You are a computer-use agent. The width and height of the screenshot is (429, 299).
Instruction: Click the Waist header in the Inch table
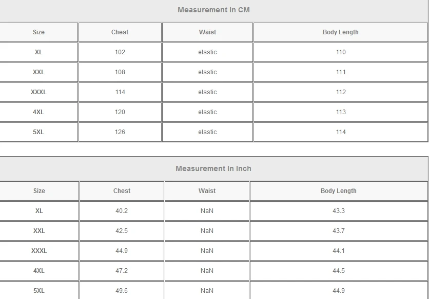(207, 191)
